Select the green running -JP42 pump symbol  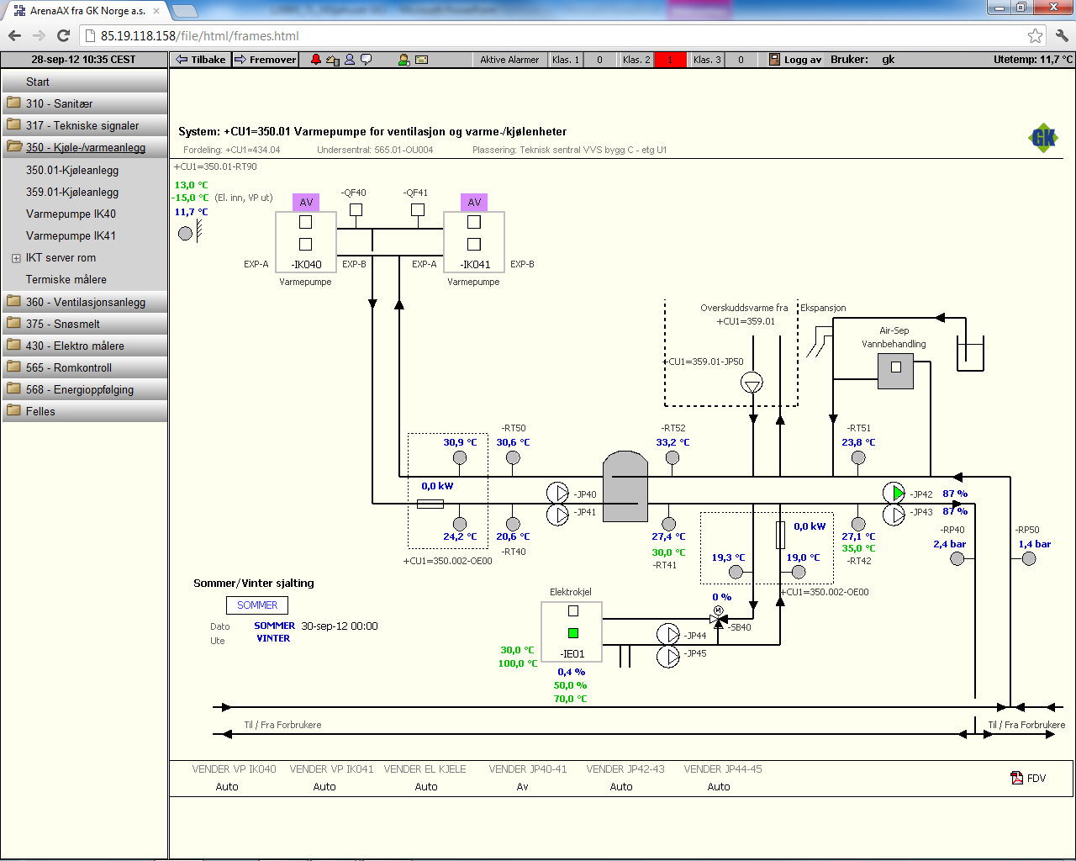click(x=894, y=494)
